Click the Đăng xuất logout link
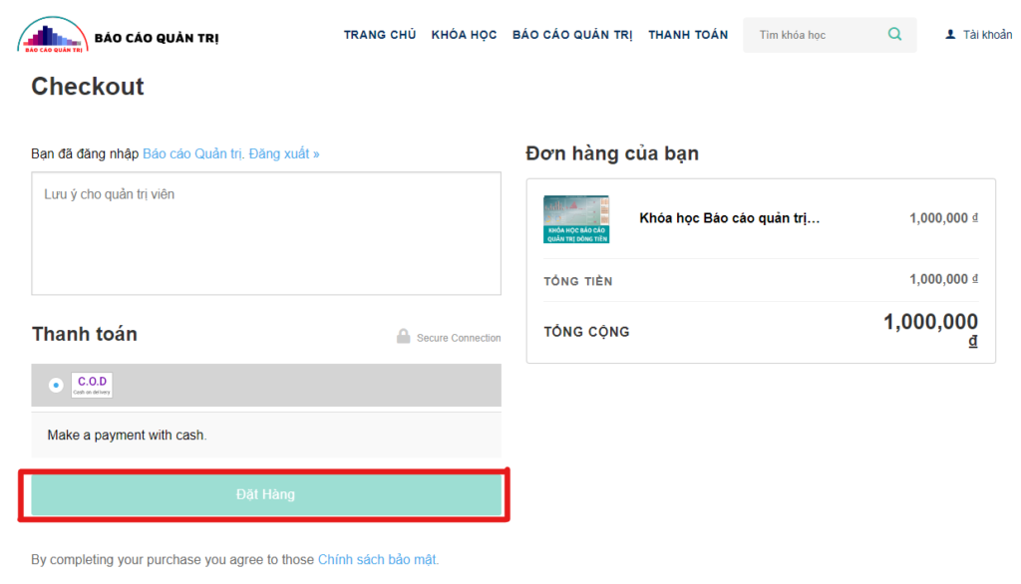The height and width of the screenshot is (584, 1021). tap(284, 154)
